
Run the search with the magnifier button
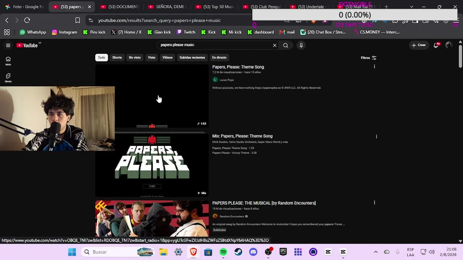[x=286, y=45]
